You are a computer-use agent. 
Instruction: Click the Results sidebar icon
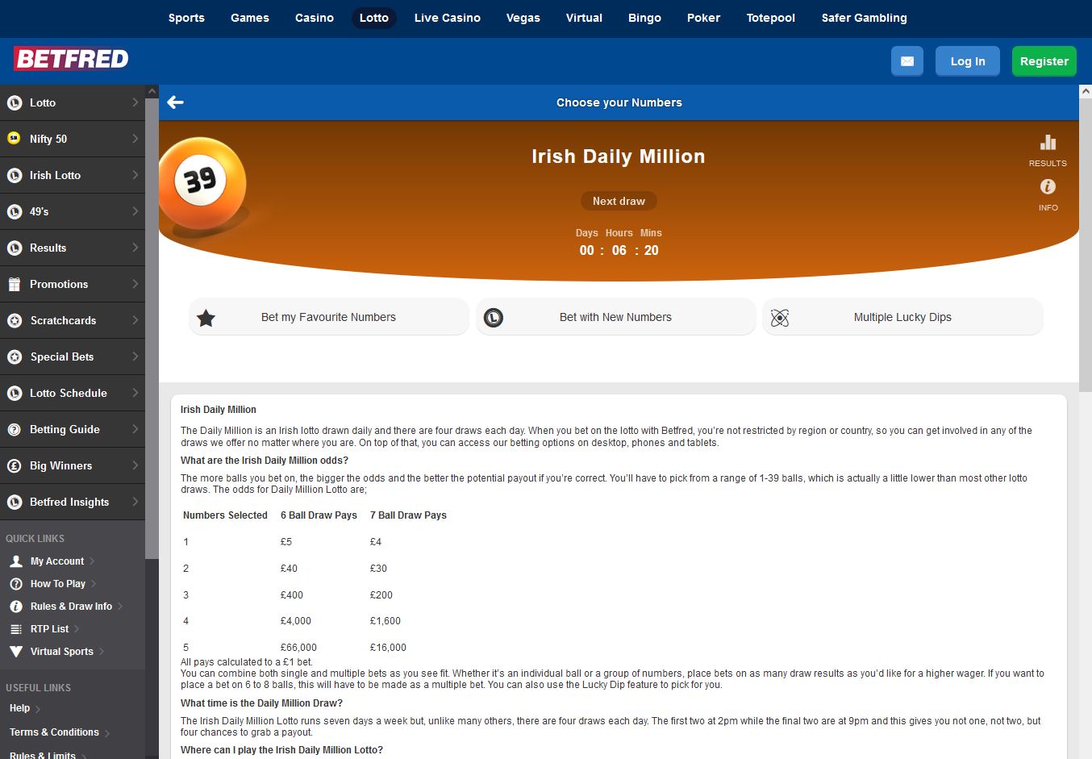(x=15, y=248)
